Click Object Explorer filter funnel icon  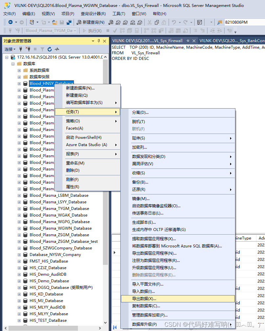(x=42, y=49)
